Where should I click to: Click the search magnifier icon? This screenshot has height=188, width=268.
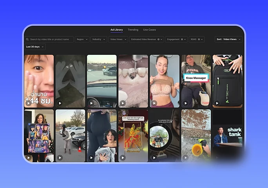[x=27, y=40]
